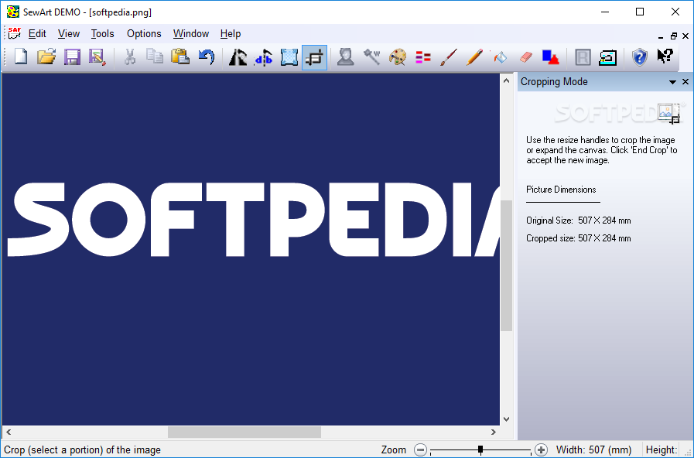This screenshot has height=458, width=694.
Task: Click the 'Picture Dimensions' heading
Action: click(x=561, y=190)
